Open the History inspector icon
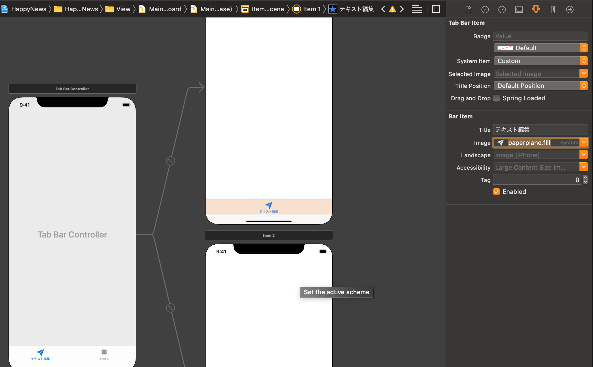This screenshot has width=593, height=367. [x=485, y=10]
